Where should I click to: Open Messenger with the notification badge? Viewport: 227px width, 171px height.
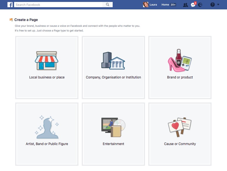(193, 5)
